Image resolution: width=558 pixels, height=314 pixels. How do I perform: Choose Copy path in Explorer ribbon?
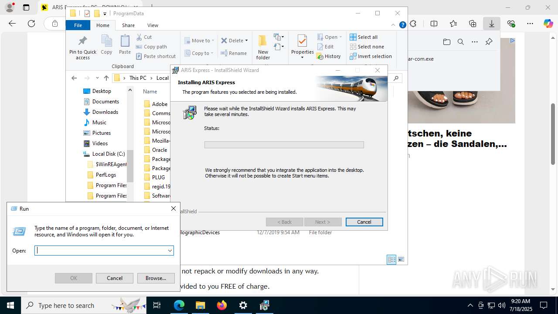click(x=151, y=47)
